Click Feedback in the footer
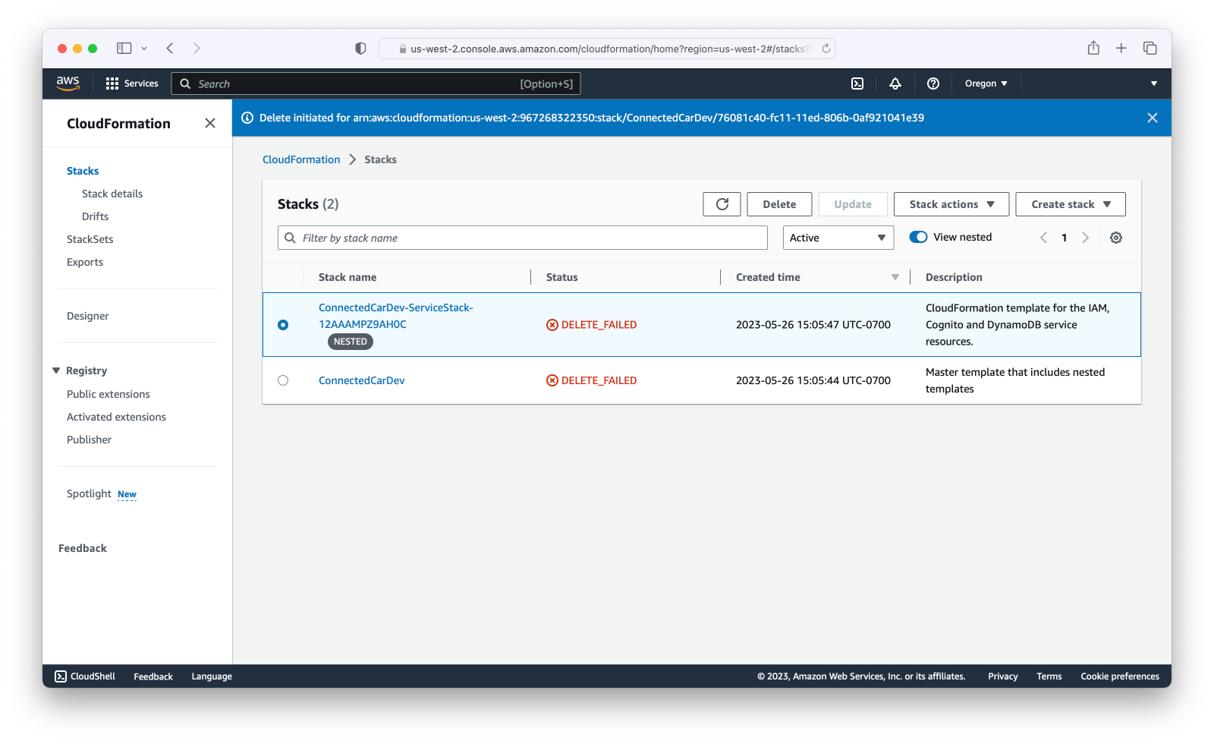 [153, 676]
